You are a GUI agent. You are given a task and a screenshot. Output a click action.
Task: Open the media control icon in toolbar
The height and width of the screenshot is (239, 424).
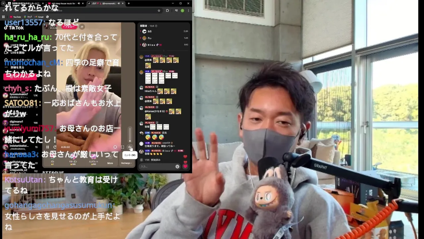[176, 11]
